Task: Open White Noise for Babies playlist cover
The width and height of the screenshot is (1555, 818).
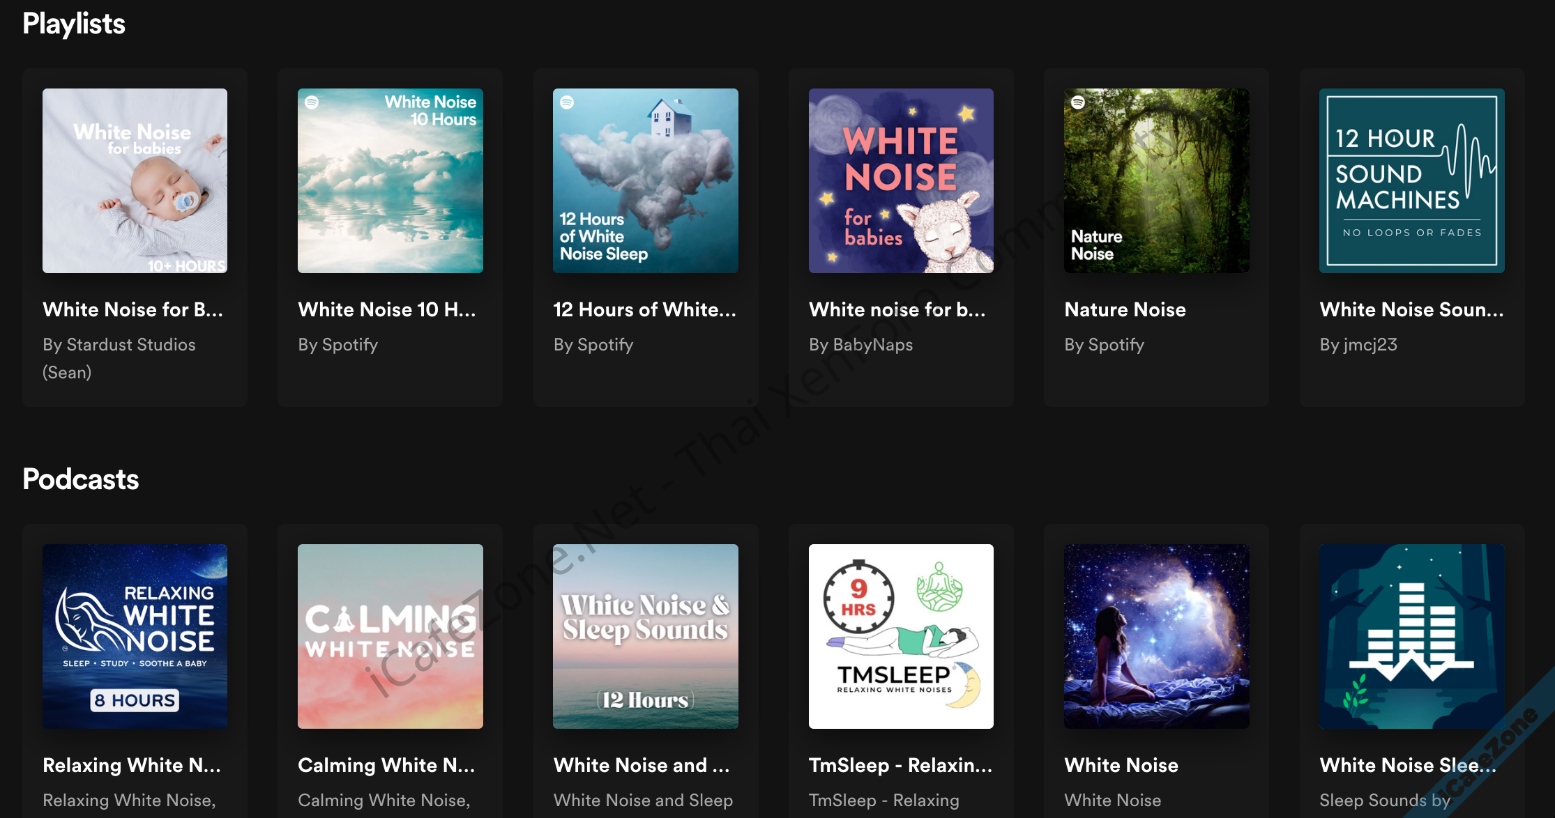Action: pos(135,180)
